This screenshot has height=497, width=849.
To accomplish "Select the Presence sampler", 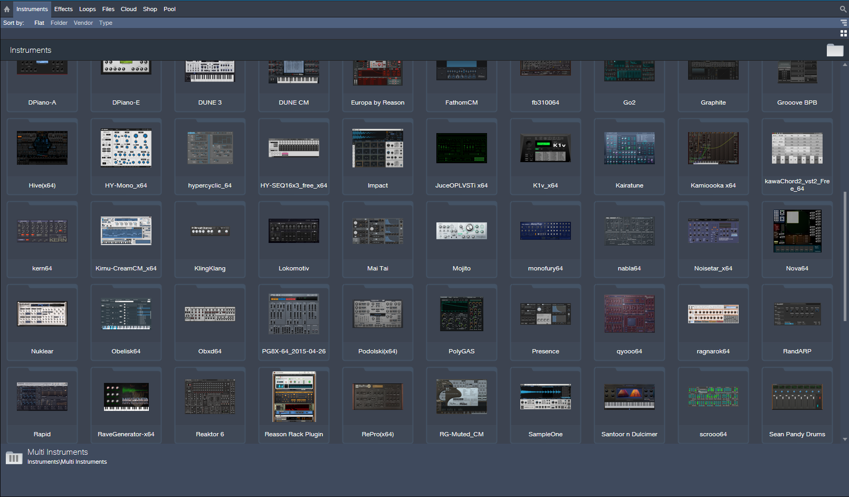I will [x=546, y=323].
